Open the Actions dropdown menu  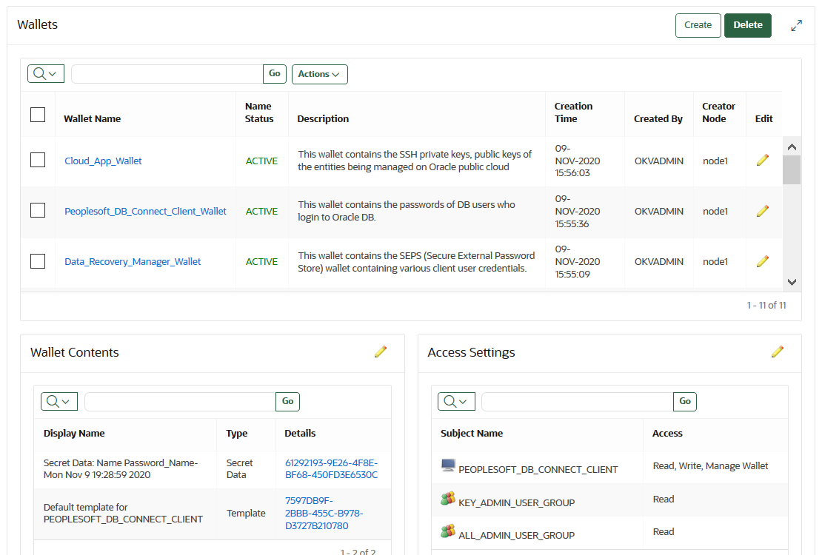319,73
